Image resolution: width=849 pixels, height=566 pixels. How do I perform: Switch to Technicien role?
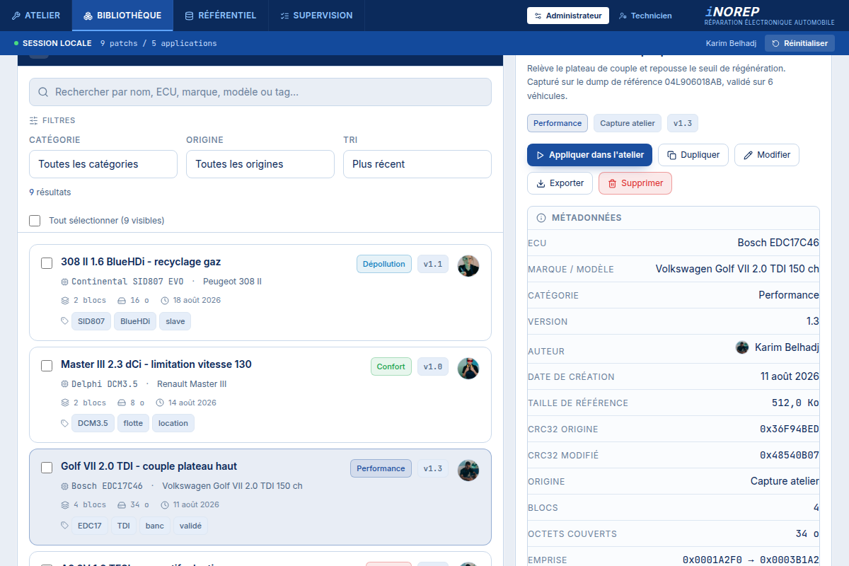tap(645, 16)
